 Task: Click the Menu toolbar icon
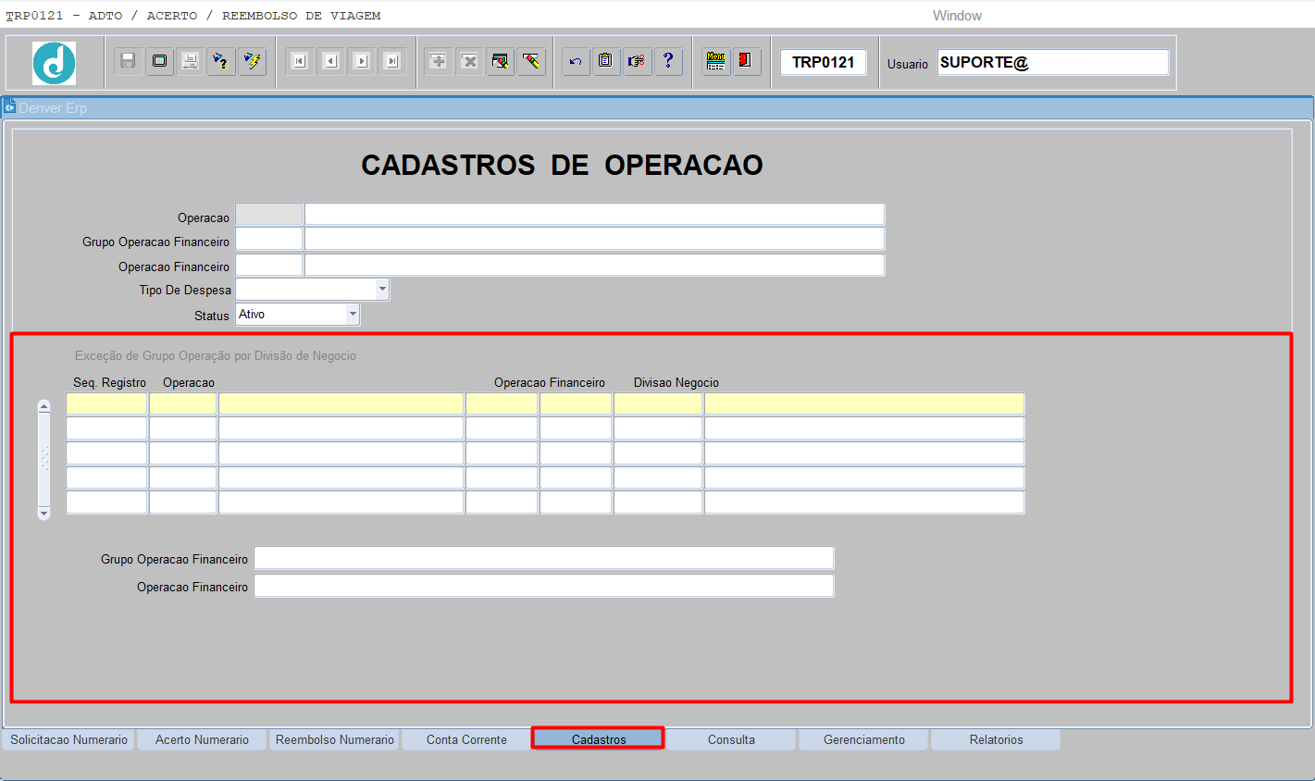pyautogui.click(x=715, y=61)
